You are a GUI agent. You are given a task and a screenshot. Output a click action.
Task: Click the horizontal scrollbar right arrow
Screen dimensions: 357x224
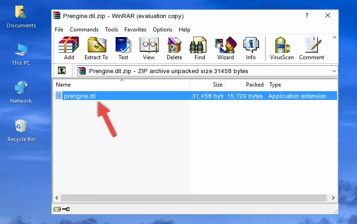[x=333, y=198]
